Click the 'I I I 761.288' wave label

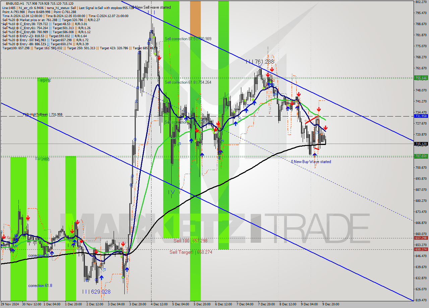(260, 62)
